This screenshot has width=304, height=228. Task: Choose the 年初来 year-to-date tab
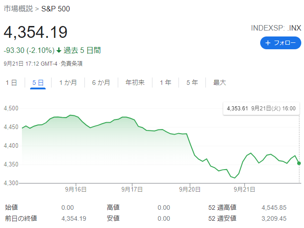click(135, 83)
